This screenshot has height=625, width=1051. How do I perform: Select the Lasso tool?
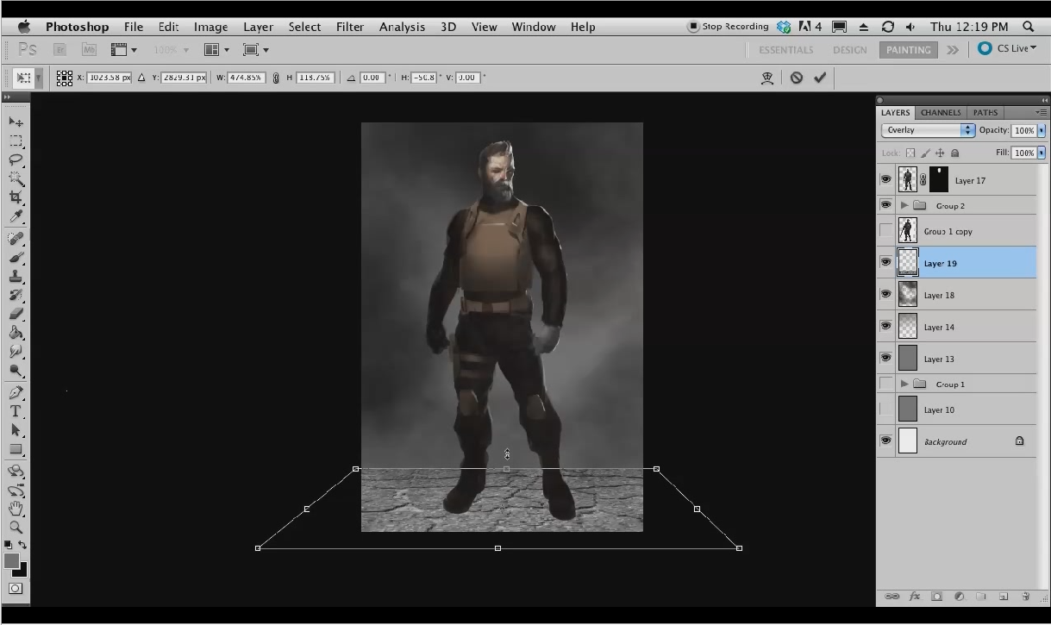pos(16,159)
